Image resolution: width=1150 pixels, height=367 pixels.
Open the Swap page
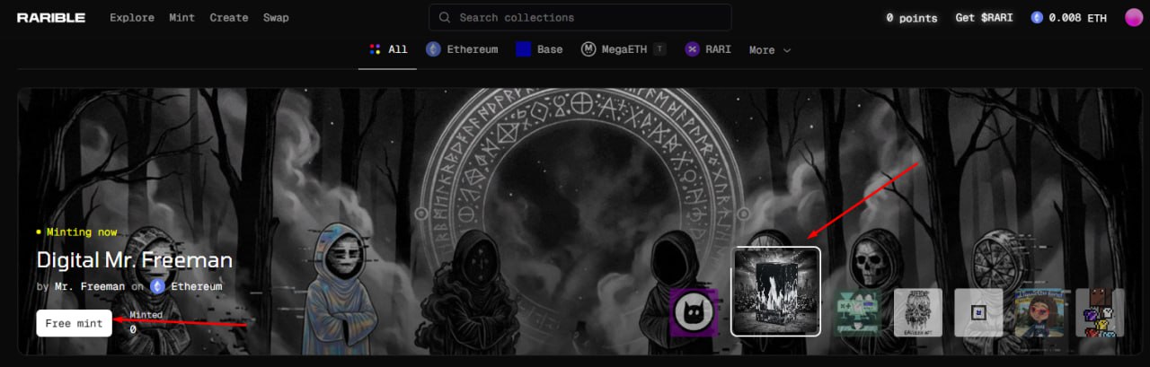click(276, 18)
